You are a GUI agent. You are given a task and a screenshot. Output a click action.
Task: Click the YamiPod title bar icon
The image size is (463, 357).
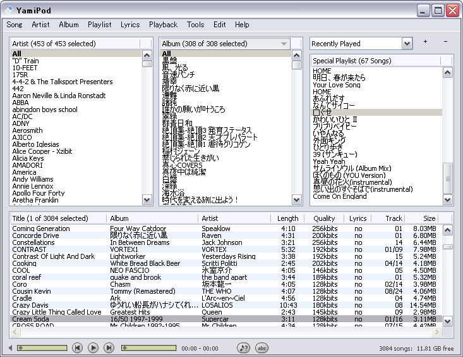tap(9, 10)
